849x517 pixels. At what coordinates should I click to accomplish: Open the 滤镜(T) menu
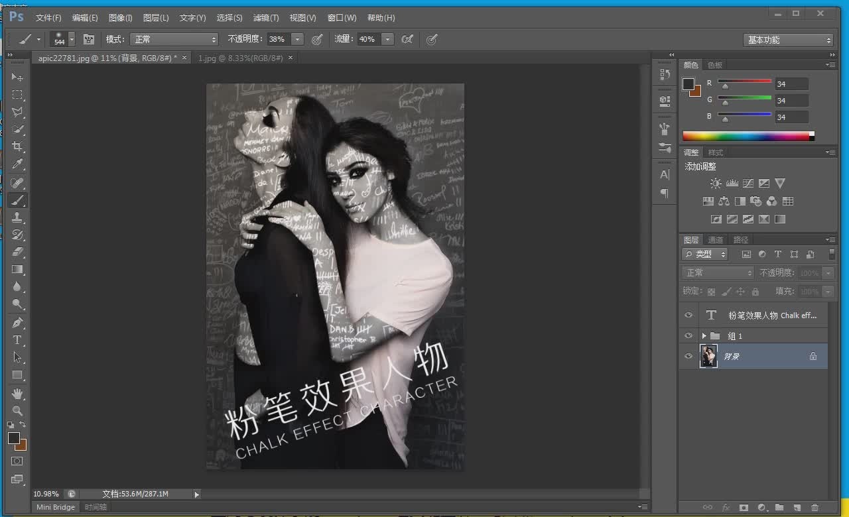266,18
